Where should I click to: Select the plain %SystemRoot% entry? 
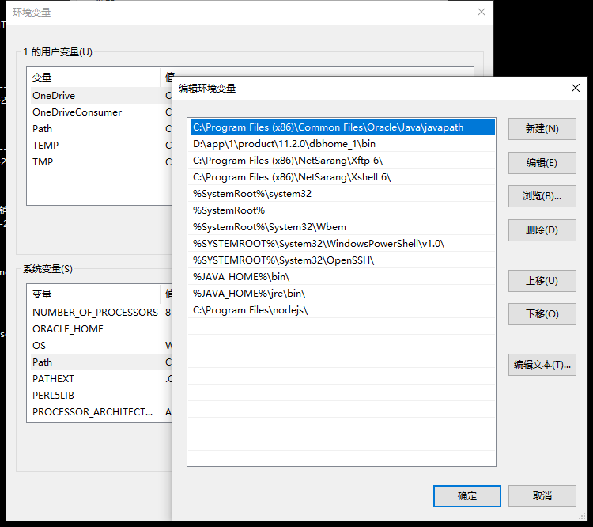point(342,210)
